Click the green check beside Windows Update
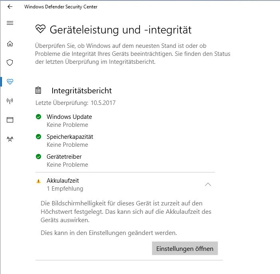The width and height of the screenshot is (280, 274). point(38,117)
